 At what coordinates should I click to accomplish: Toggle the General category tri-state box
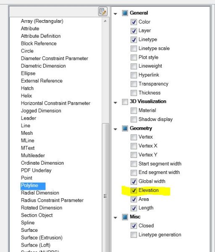coord(125,13)
